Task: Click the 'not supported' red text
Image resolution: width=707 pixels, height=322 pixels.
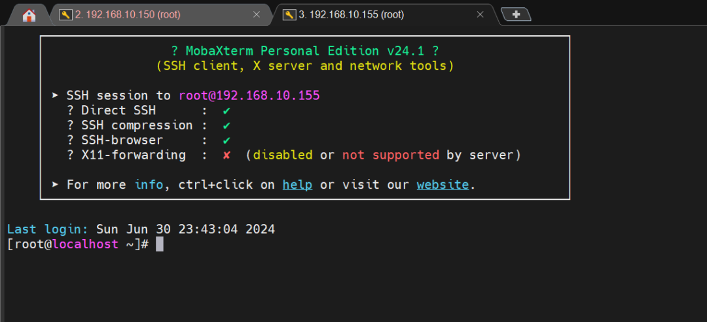Action: pyautogui.click(x=390, y=155)
